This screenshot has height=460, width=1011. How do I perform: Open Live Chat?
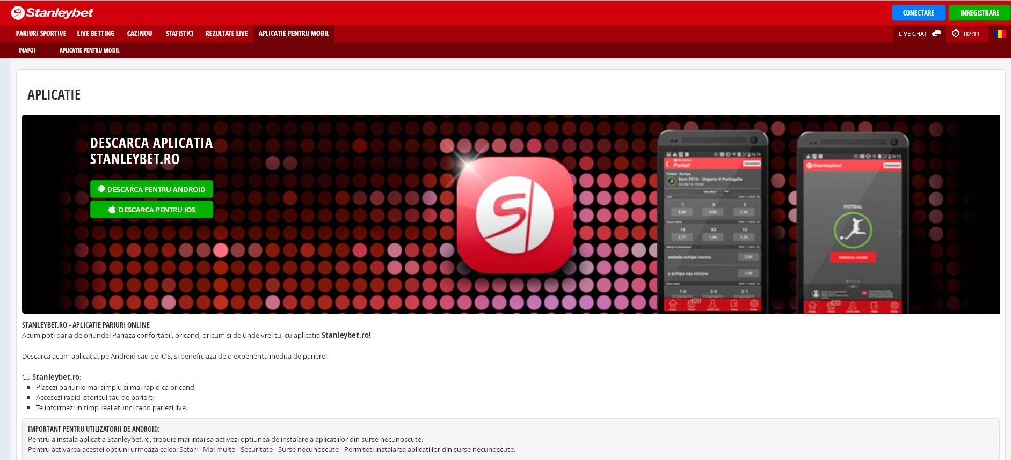point(919,33)
